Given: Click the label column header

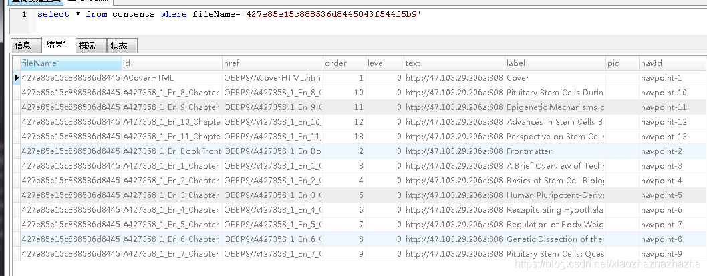Looking at the screenshot, I should click(x=555, y=63).
